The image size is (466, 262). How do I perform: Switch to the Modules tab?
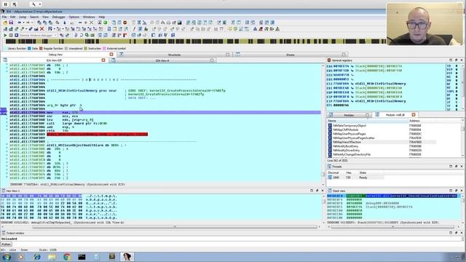click(x=349, y=115)
